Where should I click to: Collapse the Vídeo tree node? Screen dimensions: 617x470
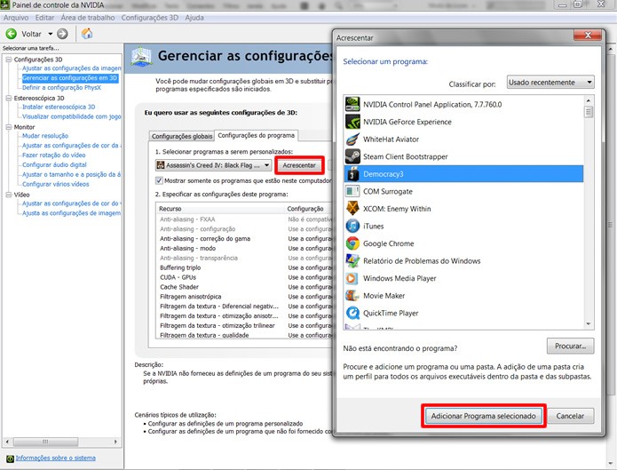click(8, 195)
